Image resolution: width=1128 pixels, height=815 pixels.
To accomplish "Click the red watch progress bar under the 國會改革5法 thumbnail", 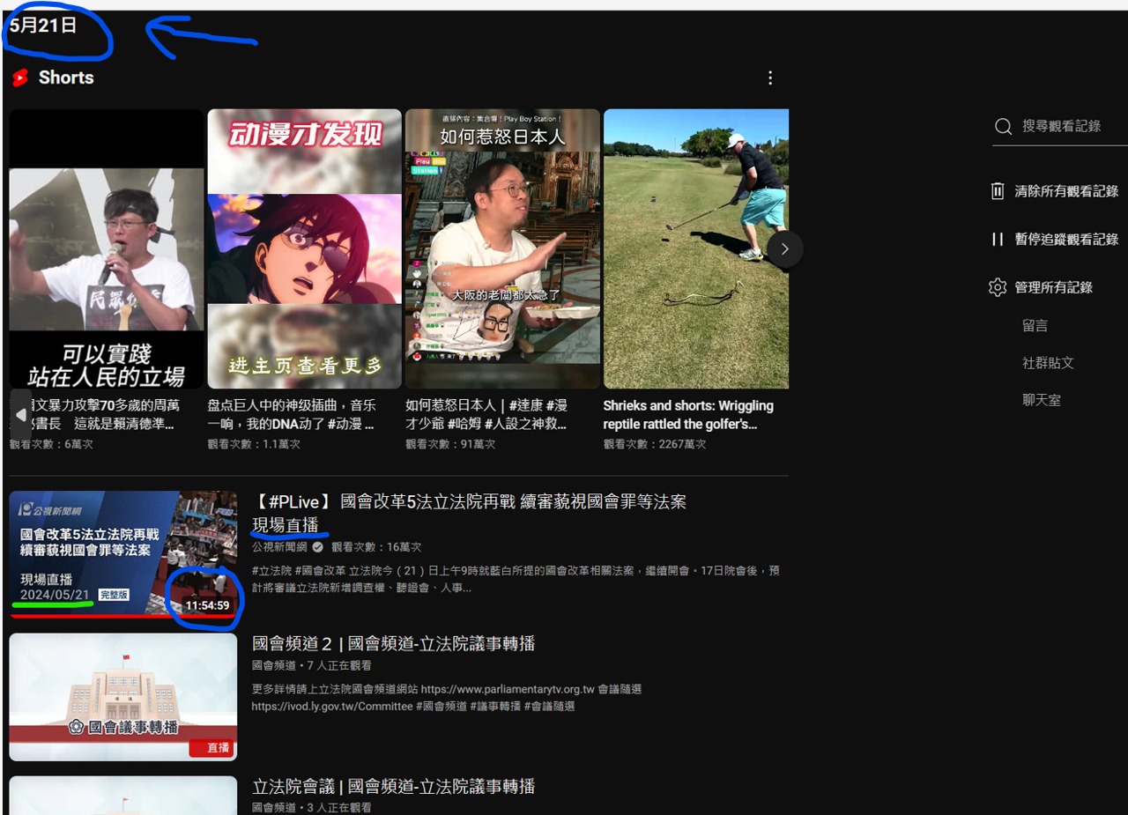I will (123, 617).
